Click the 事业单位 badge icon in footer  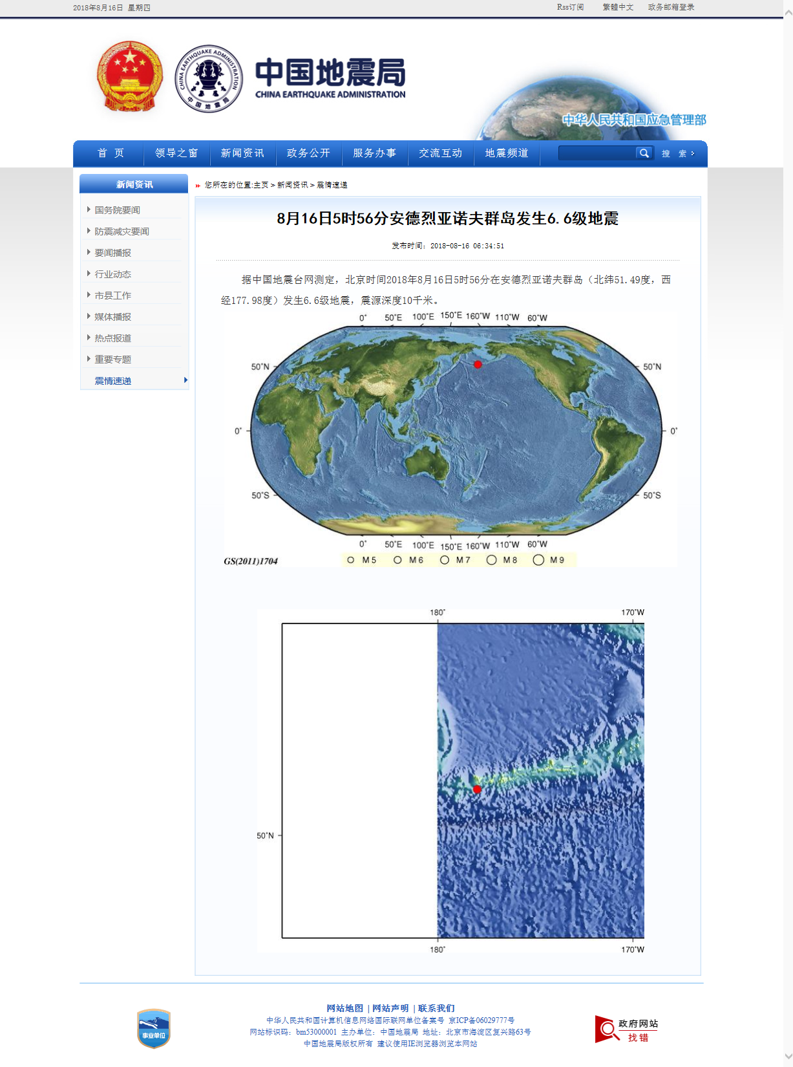154,1029
